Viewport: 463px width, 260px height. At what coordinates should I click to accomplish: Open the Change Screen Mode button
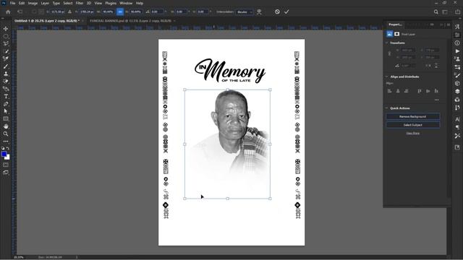click(x=6, y=173)
